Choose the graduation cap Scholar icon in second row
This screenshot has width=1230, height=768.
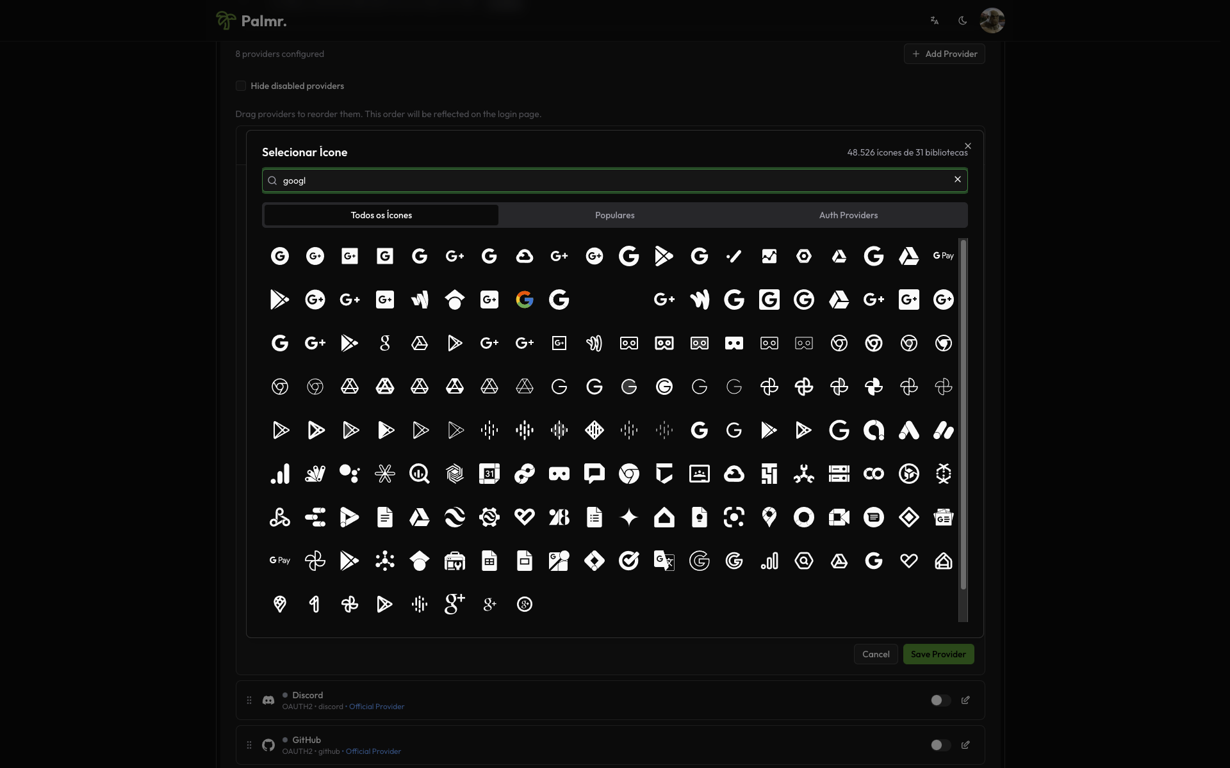point(454,300)
